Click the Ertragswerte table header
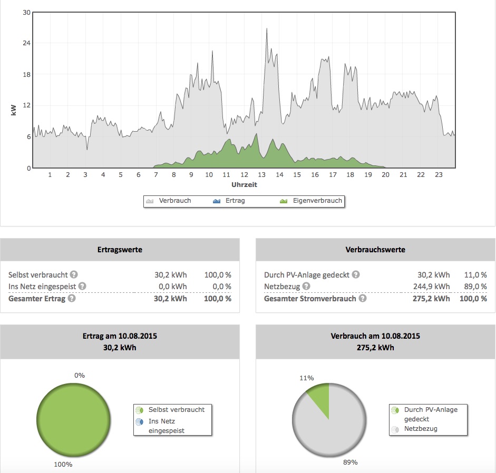Image resolution: width=496 pixels, height=473 pixels. [x=120, y=250]
